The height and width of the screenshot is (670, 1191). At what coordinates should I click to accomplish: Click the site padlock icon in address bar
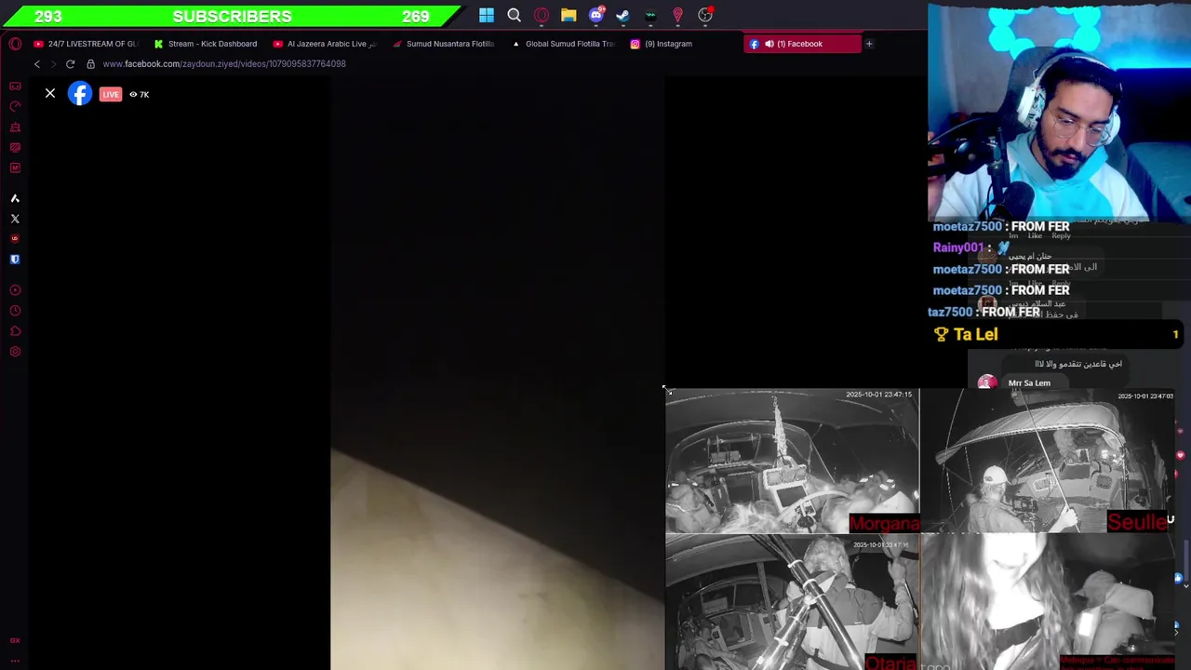(x=90, y=64)
